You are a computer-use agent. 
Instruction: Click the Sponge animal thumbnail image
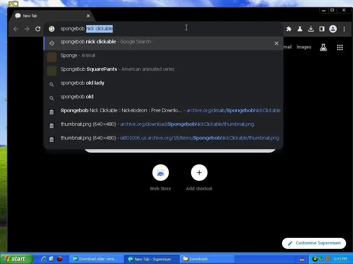(x=52, y=57)
